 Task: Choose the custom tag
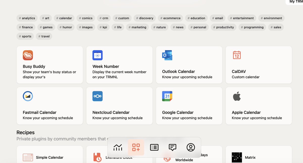(122, 18)
